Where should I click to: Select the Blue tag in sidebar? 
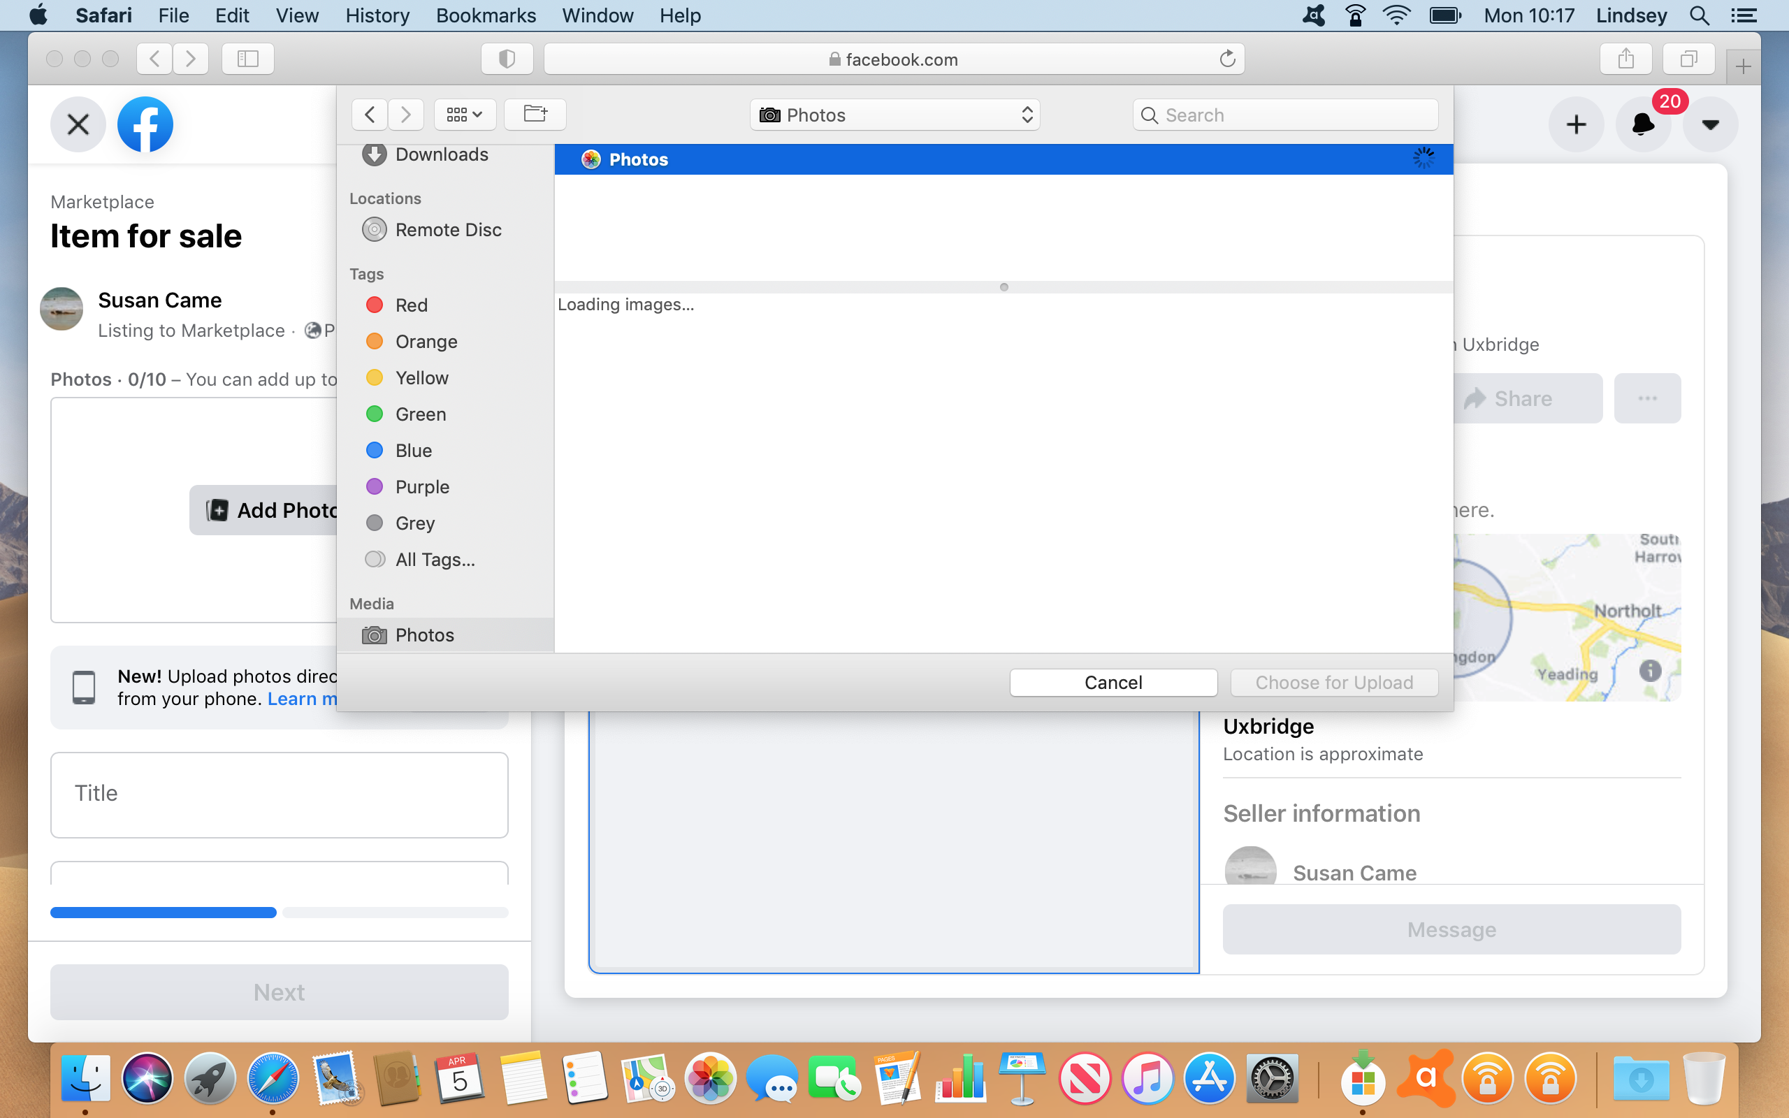click(412, 450)
